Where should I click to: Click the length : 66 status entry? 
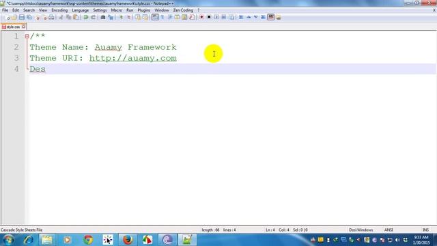(210, 230)
